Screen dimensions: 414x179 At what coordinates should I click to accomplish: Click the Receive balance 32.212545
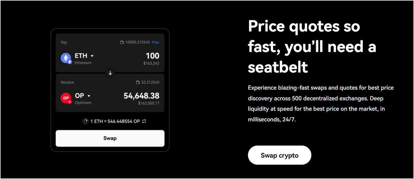(x=150, y=82)
